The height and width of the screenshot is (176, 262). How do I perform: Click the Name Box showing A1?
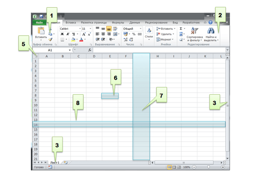[50, 50]
